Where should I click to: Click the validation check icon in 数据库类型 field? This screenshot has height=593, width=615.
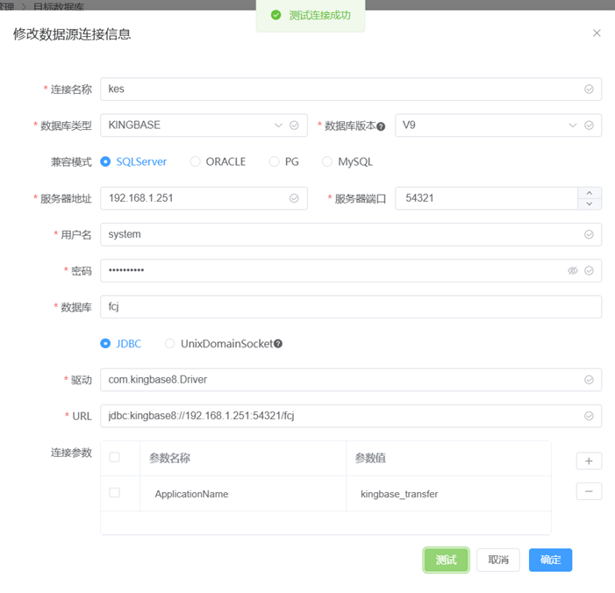(294, 125)
